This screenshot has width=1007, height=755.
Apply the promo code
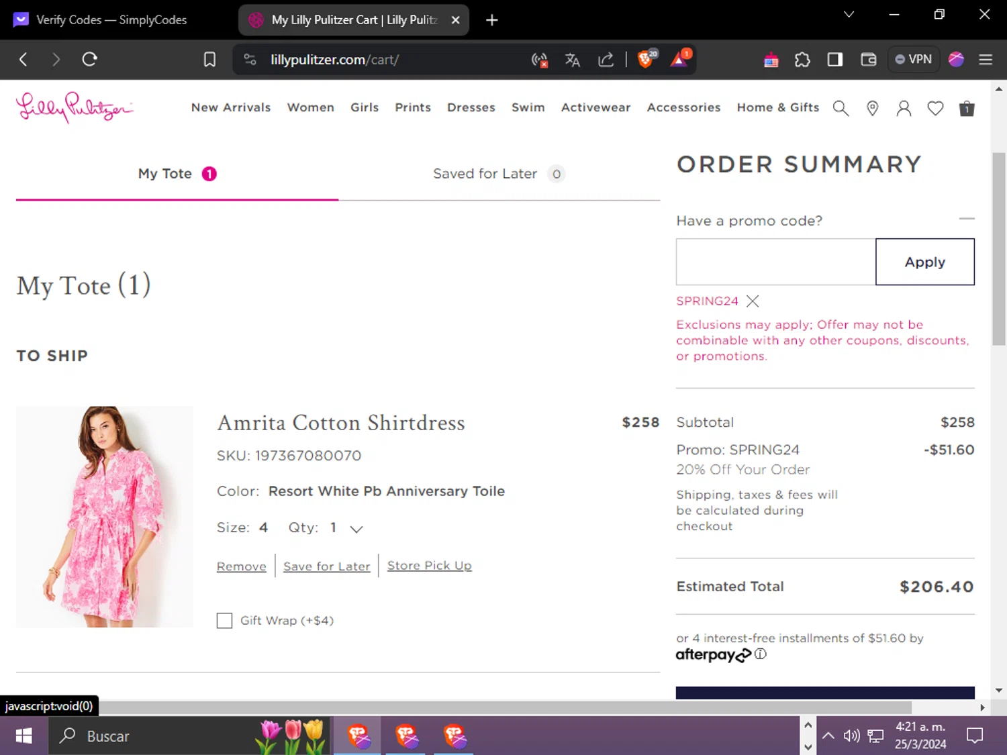(x=925, y=262)
